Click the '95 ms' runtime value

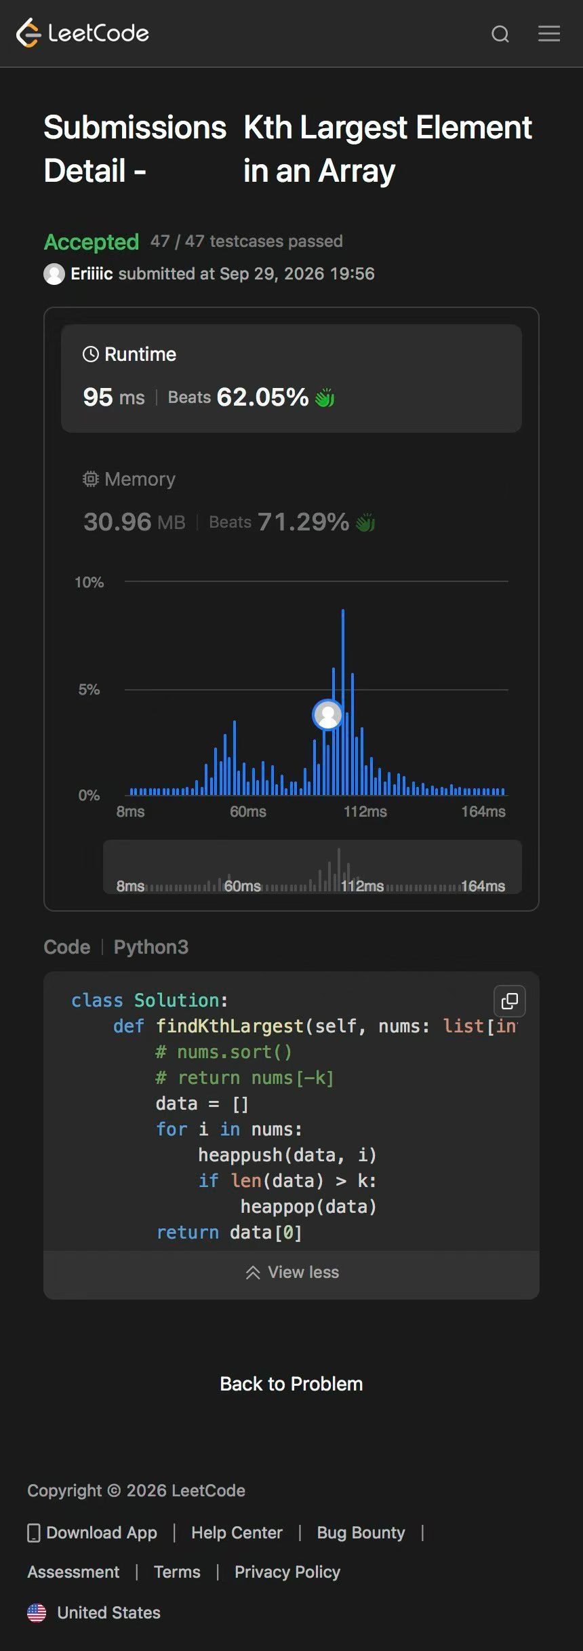[114, 397]
